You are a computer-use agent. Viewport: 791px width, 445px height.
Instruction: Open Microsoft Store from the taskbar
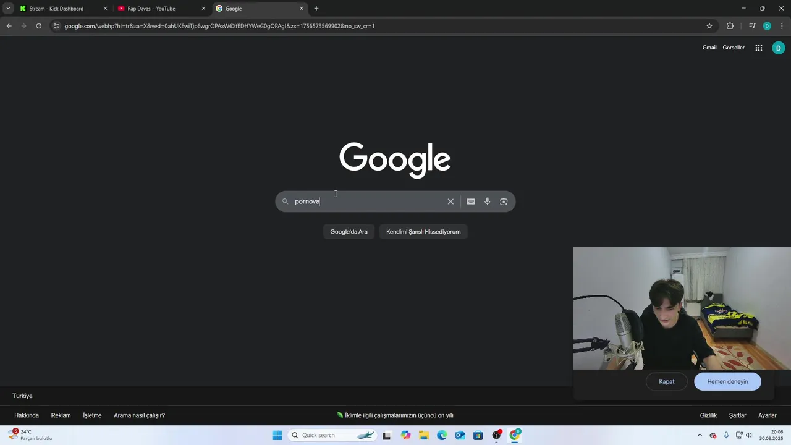point(478,435)
